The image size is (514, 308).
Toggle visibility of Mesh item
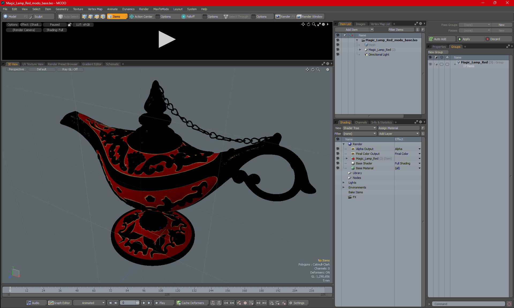click(338, 45)
